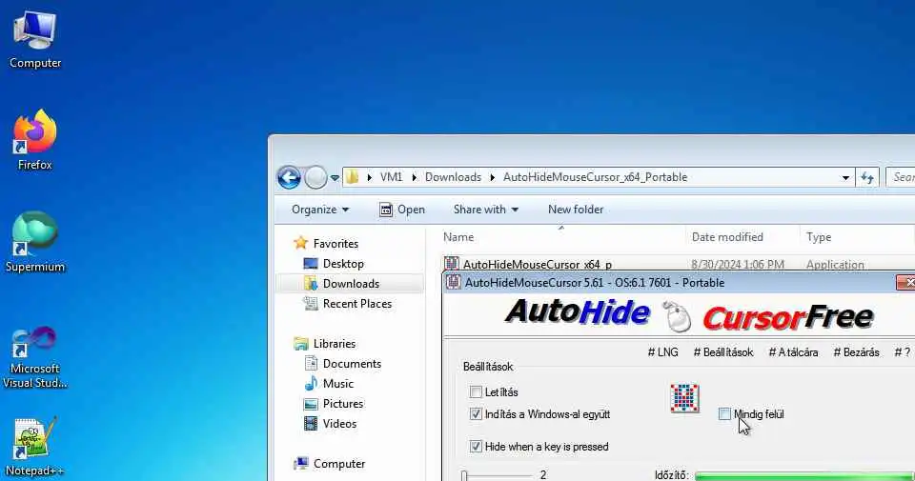The height and width of the screenshot is (481, 915).
Task: Expand arrow before VM1 breadcrumb
Action: (x=370, y=177)
